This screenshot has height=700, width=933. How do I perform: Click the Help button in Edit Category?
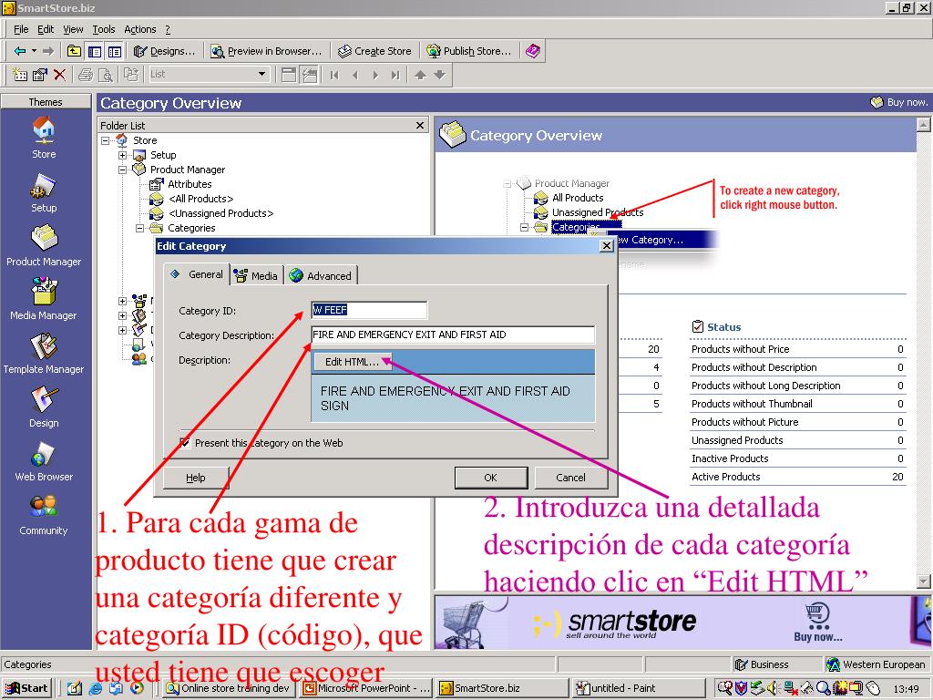pos(196,478)
